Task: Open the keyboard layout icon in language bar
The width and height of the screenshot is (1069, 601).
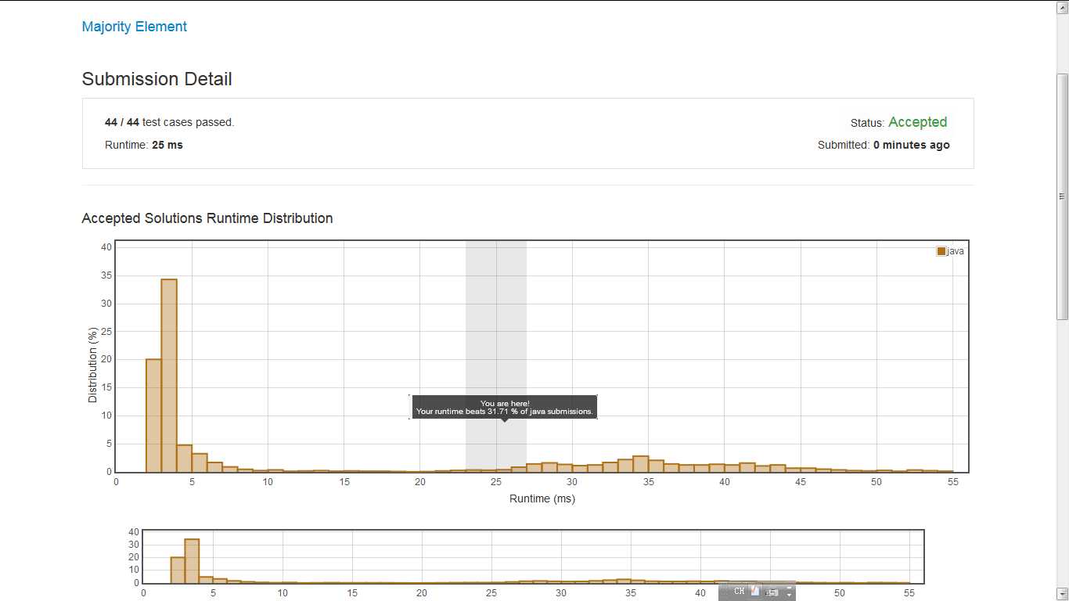Action: pos(772,592)
